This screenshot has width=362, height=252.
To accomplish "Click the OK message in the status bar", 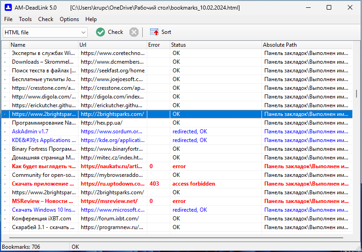I will [75, 247].
